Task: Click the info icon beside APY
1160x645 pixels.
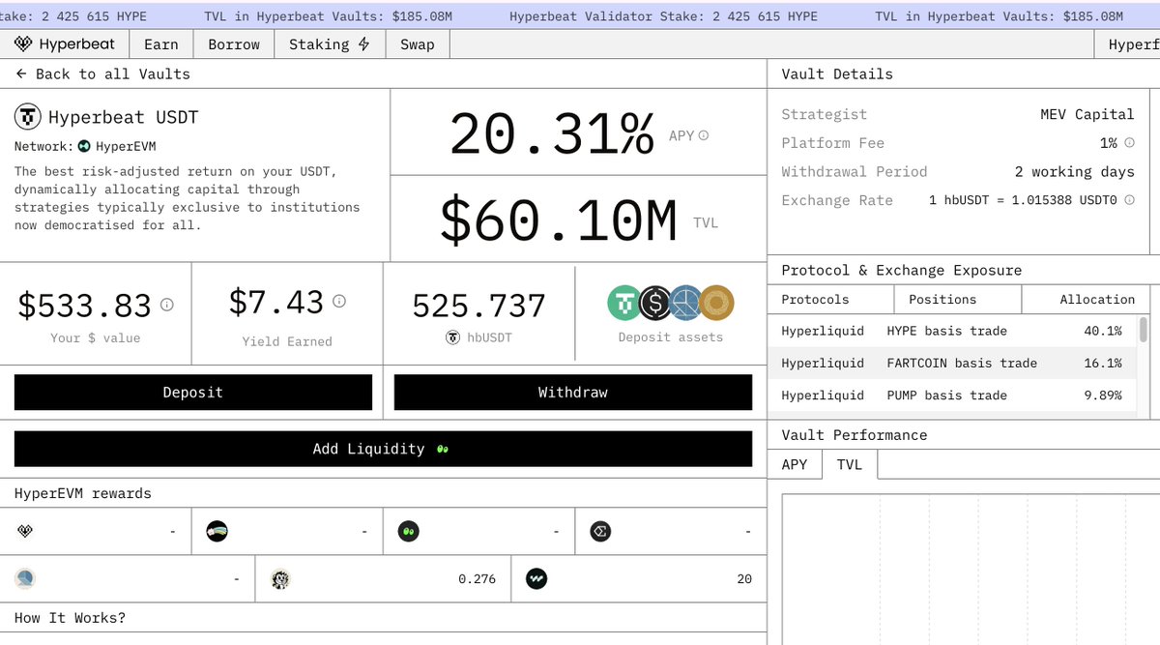Action: coord(704,135)
